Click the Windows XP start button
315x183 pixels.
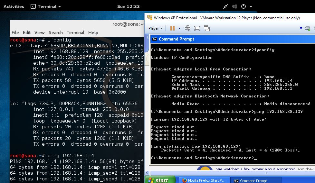pos(160,180)
